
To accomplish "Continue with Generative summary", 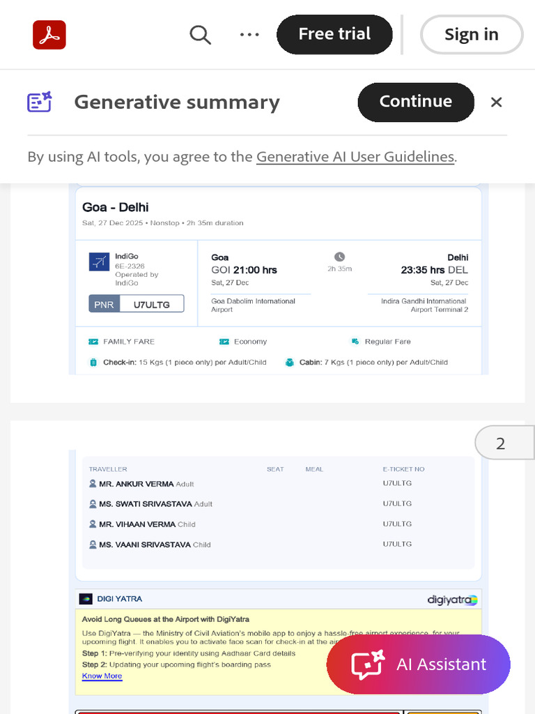I will (x=416, y=102).
